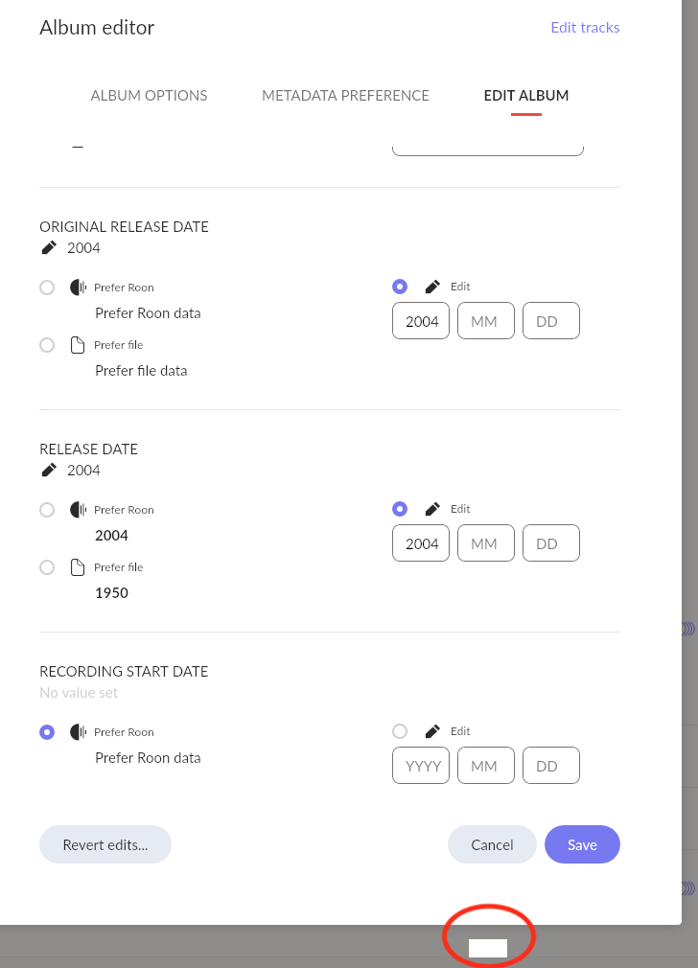
Task: Click Edit pencil icon in Recording Start Date
Action: click(x=432, y=731)
